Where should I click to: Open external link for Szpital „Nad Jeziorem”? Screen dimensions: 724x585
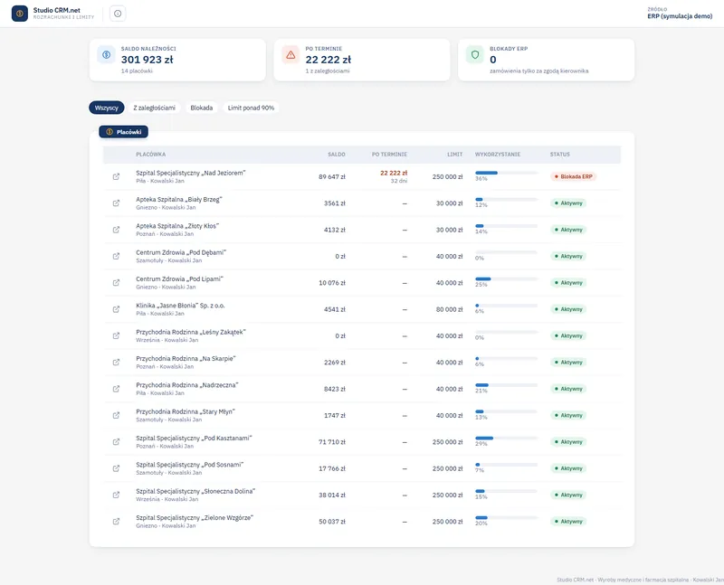point(117,176)
